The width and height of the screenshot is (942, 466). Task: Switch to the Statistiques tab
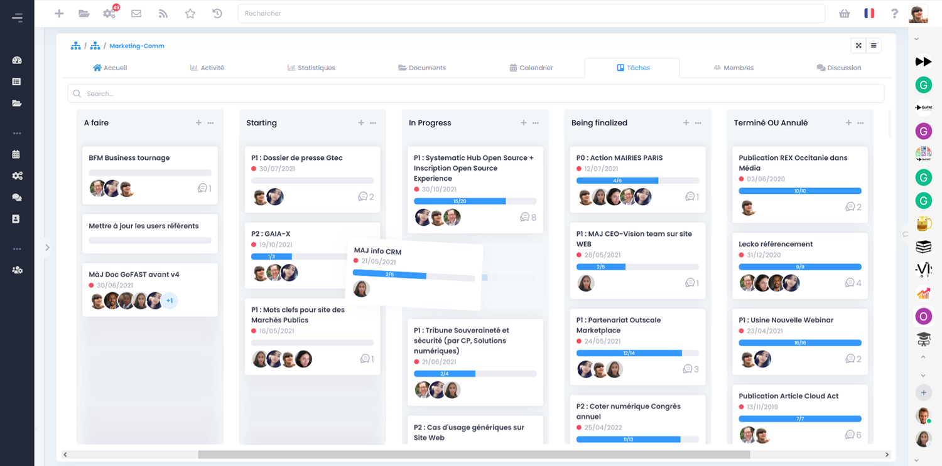point(311,68)
